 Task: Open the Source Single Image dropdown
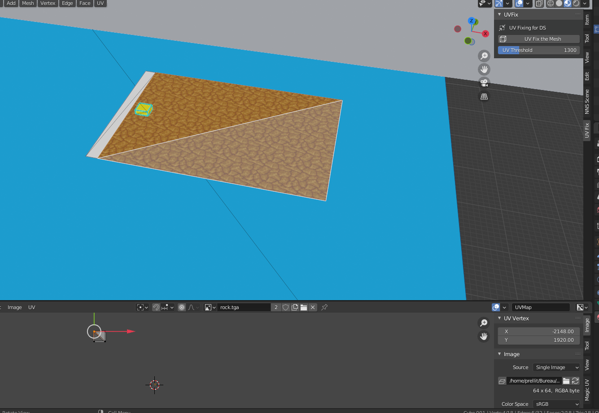click(556, 367)
